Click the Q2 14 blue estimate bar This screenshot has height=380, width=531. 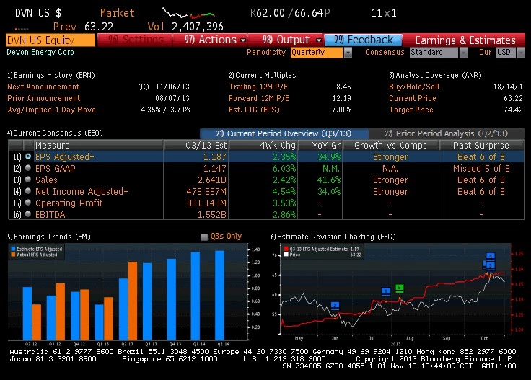[x=219, y=295]
